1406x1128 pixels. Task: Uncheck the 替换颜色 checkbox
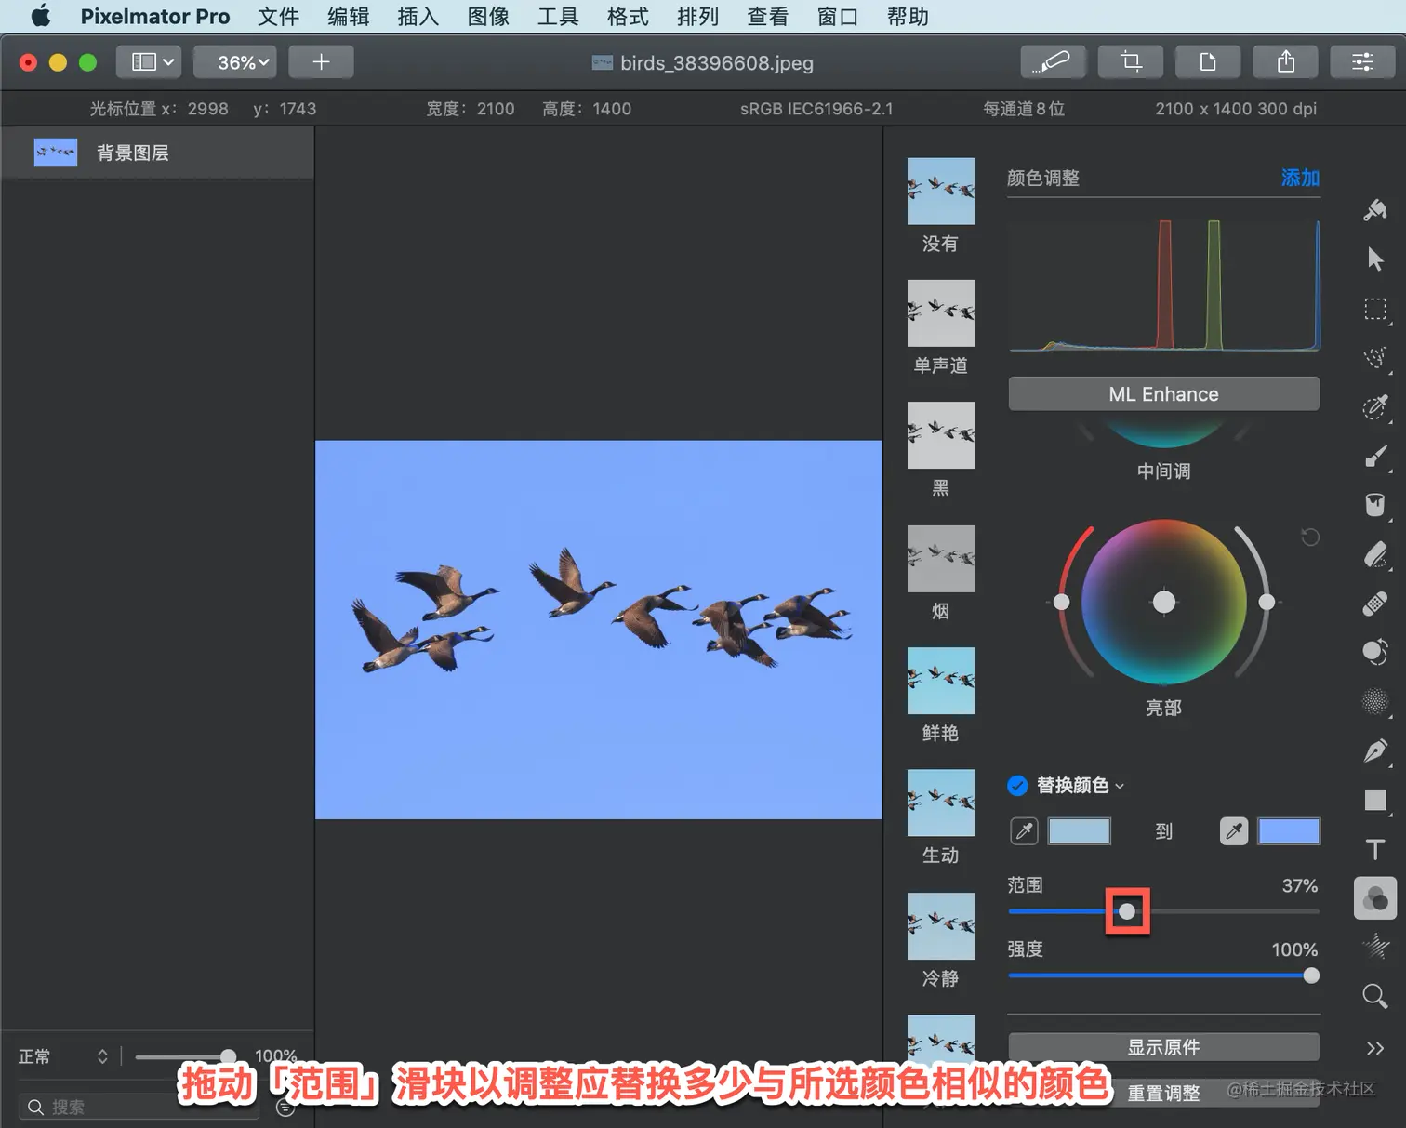point(1017,786)
